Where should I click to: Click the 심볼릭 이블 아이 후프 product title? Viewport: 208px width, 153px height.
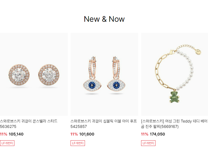point(104,124)
